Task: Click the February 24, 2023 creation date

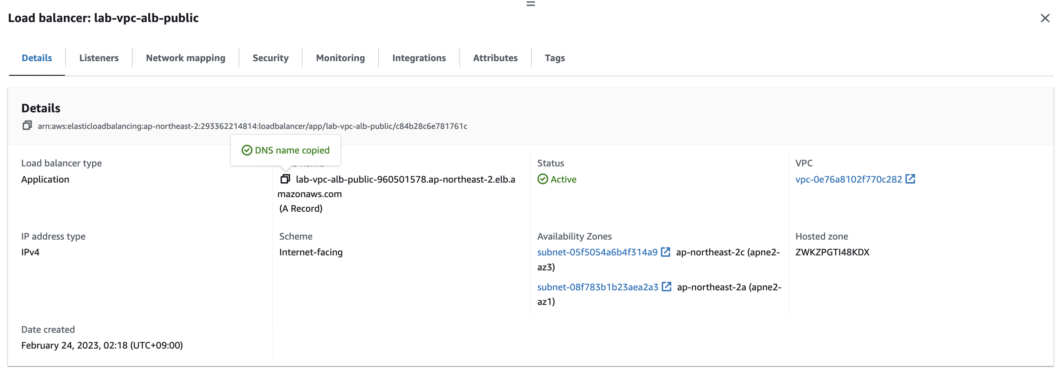Action: coord(102,345)
